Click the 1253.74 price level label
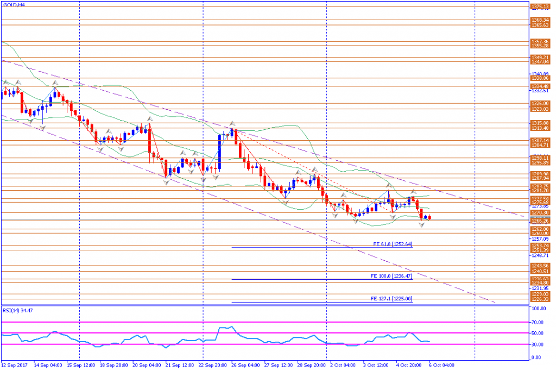This screenshot has height=371, width=556. 540,246
